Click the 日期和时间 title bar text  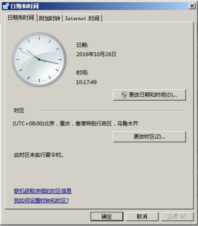click(x=24, y=6)
